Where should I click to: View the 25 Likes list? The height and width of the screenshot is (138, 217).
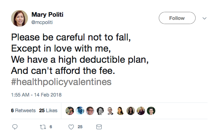[48, 110]
